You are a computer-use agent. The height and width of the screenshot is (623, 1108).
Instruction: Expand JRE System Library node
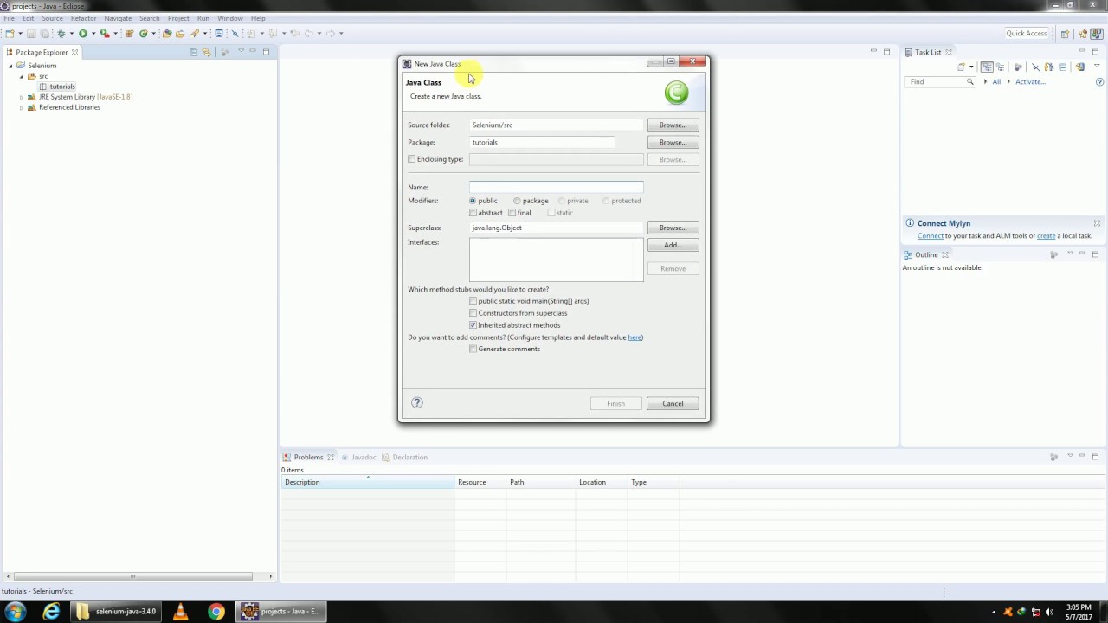click(21, 97)
